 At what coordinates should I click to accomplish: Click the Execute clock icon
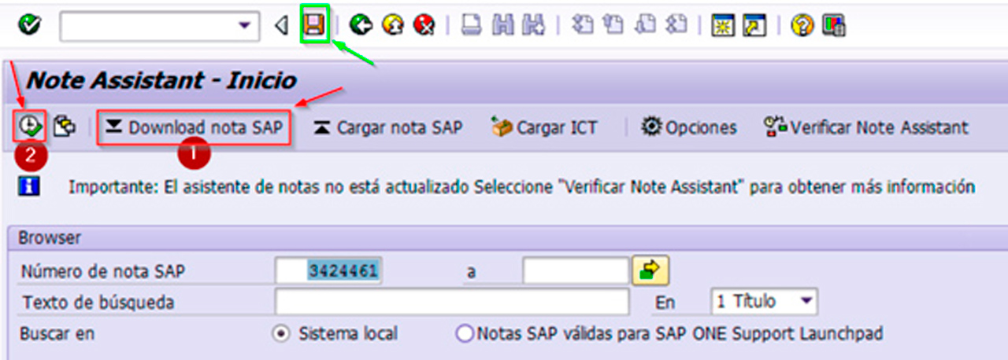tap(30, 127)
